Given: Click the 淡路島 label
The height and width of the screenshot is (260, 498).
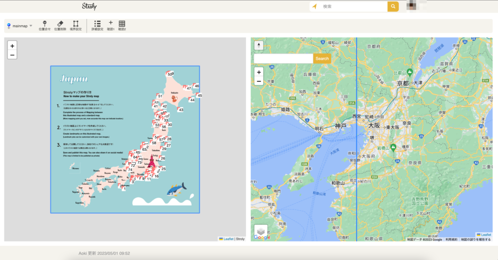Looking at the screenshot, I should pos(299,174).
